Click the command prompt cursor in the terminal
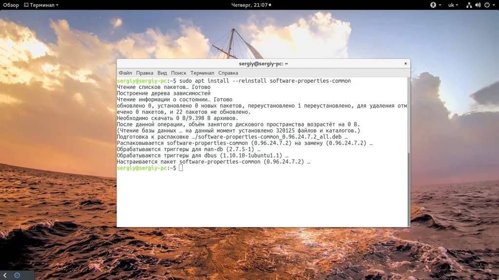Screen dimensions: 499x280 (x=181, y=168)
